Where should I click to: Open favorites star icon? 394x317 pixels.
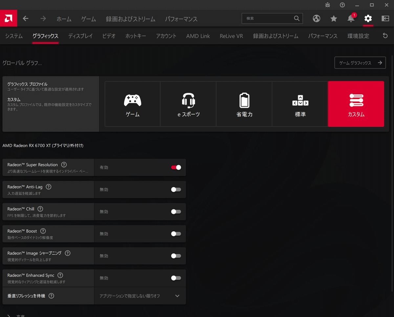click(x=334, y=19)
